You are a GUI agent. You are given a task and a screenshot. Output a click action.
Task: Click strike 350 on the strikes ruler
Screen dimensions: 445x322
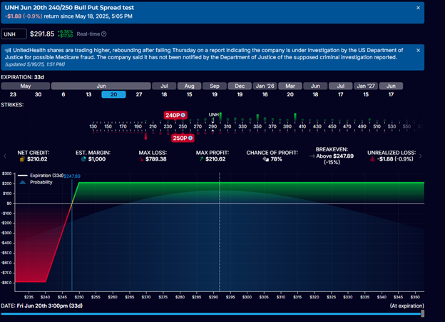click(x=257, y=126)
